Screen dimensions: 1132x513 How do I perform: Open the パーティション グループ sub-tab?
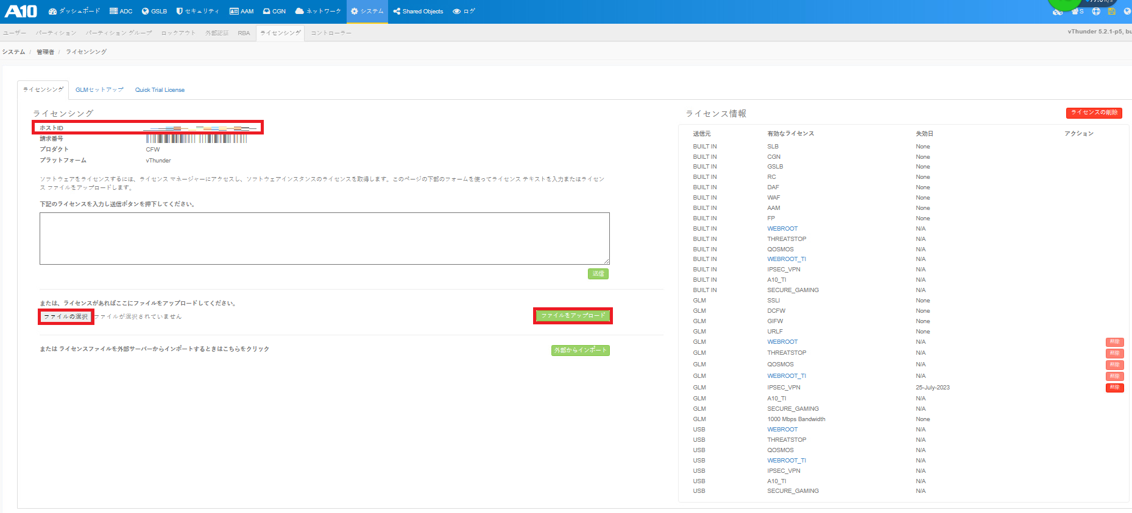[x=119, y=33]
